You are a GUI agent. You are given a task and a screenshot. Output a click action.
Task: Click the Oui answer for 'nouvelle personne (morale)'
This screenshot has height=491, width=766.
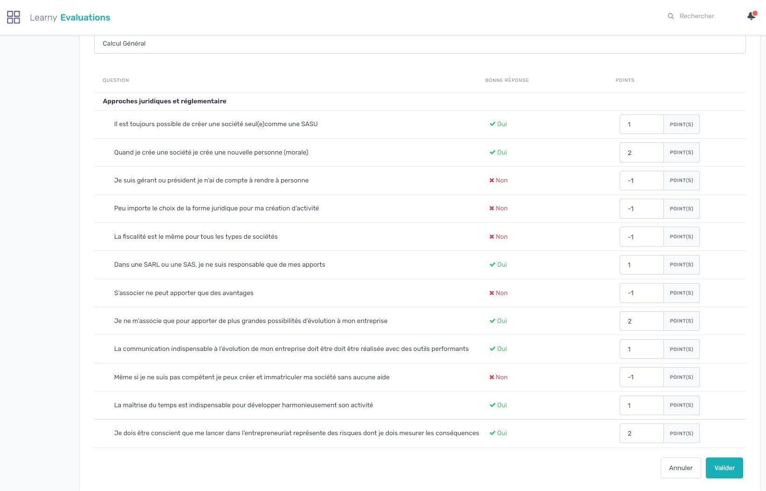tap(498, 153)
